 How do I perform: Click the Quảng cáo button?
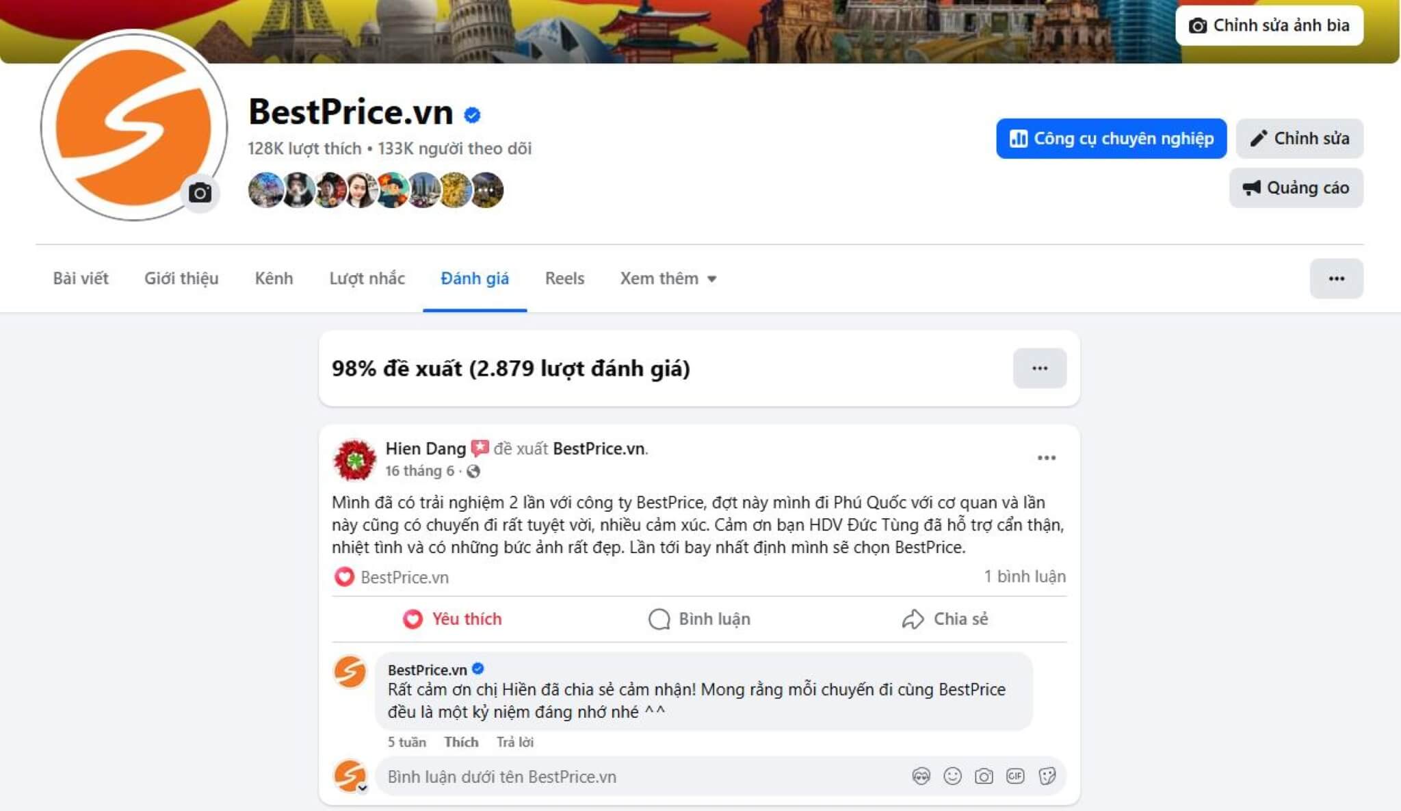(1296, 188)
